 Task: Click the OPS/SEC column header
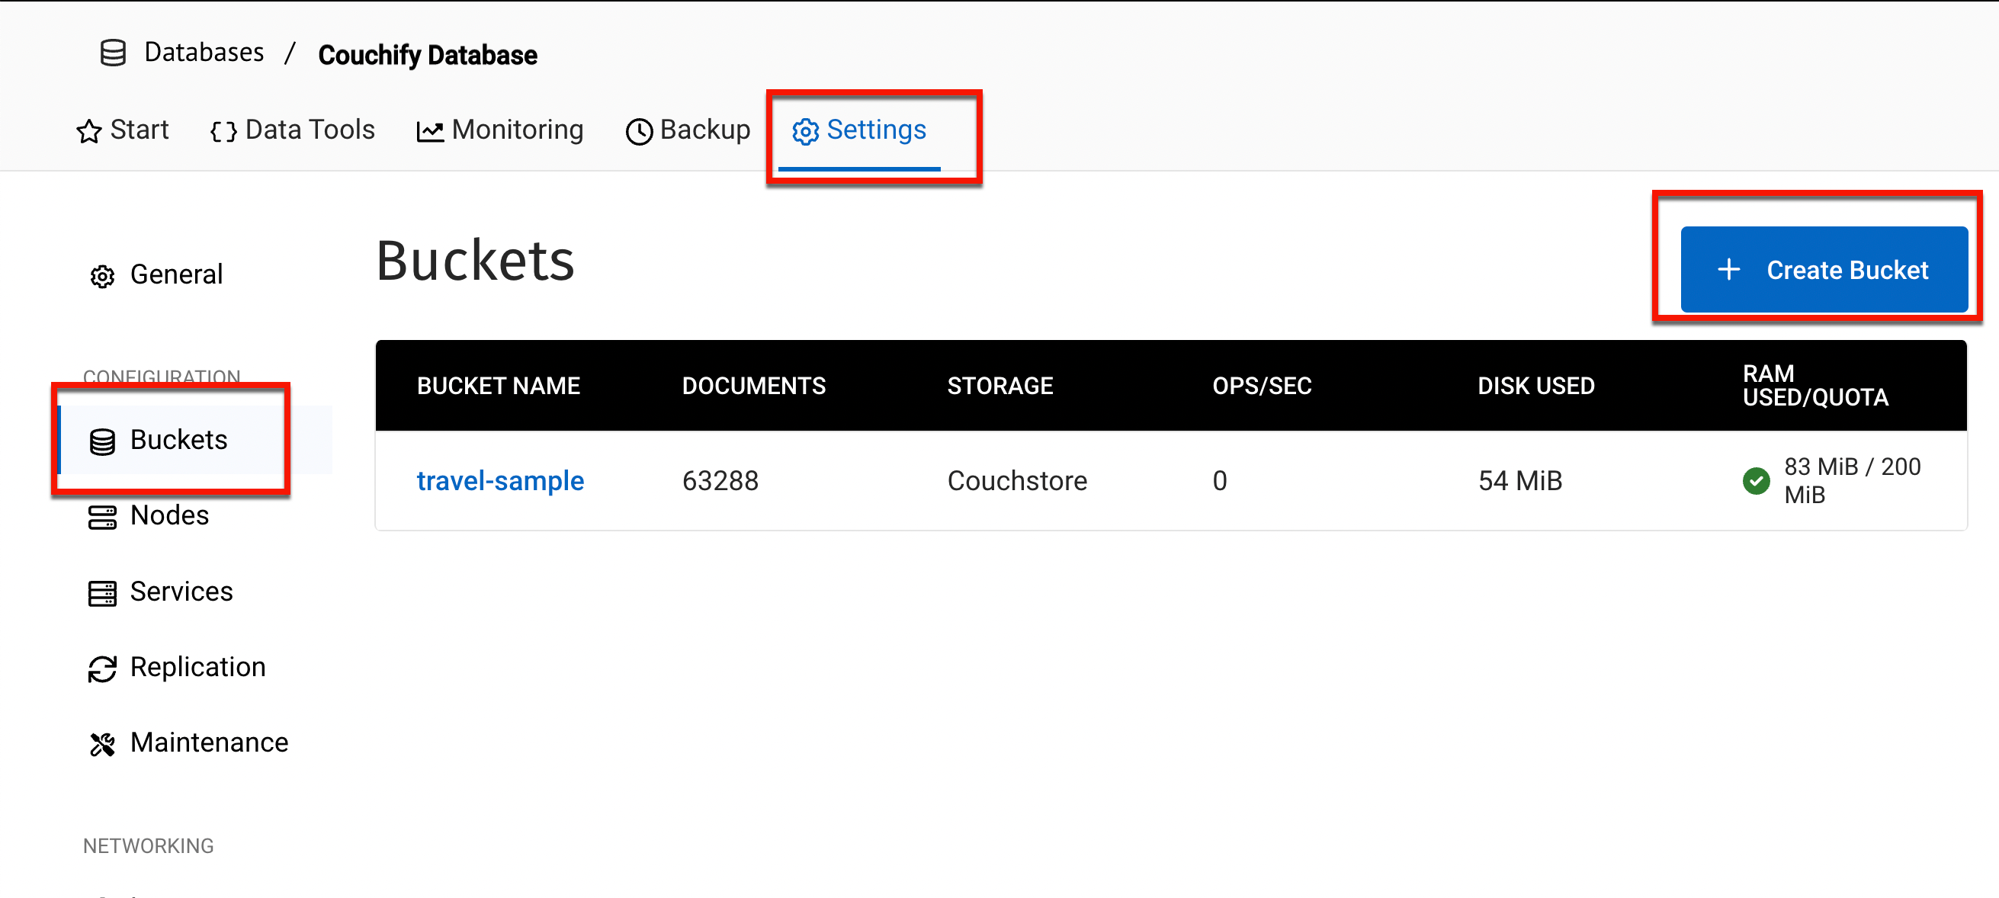point(1262,386)
